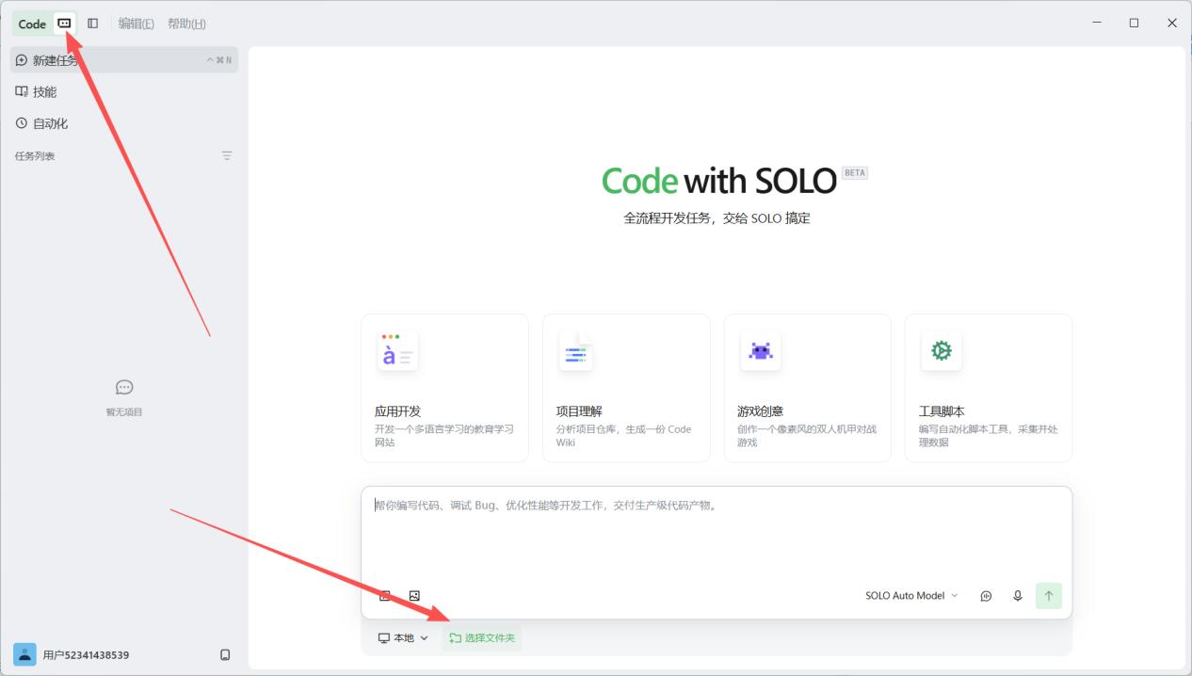The height and width of the screenshot is (676, 1192).
Task: Click the 应用开发 card app icon
Action: pyautogui.click(x=397, y=351)
